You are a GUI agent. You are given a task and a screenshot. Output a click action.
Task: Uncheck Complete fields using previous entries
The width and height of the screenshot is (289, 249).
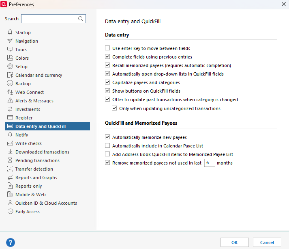[107, 56]
